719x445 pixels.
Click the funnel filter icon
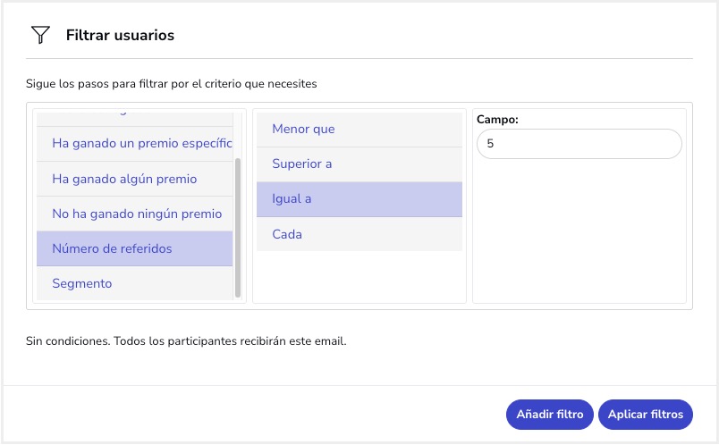coord(39,36)
